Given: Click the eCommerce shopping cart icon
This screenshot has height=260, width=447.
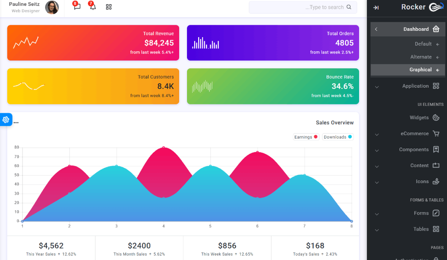Looking at the screenshot, I should (436, 133).
